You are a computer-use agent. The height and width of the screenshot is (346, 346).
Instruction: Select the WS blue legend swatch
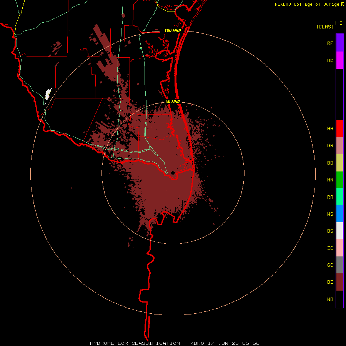pyautogui.click(x=339, y=214)
